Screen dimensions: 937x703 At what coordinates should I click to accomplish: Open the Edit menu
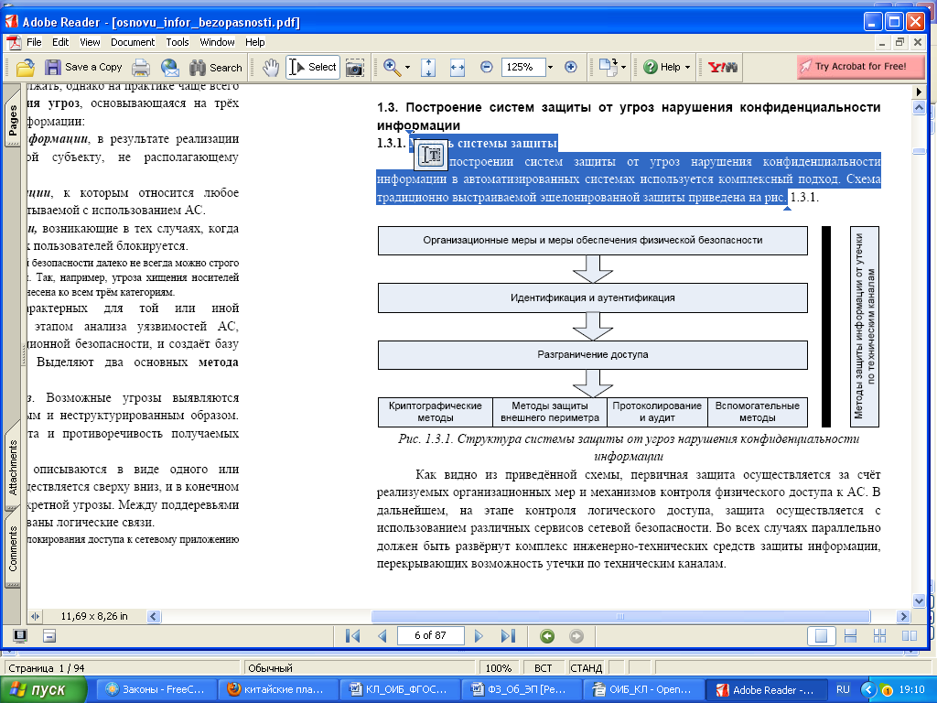point(60,42)
